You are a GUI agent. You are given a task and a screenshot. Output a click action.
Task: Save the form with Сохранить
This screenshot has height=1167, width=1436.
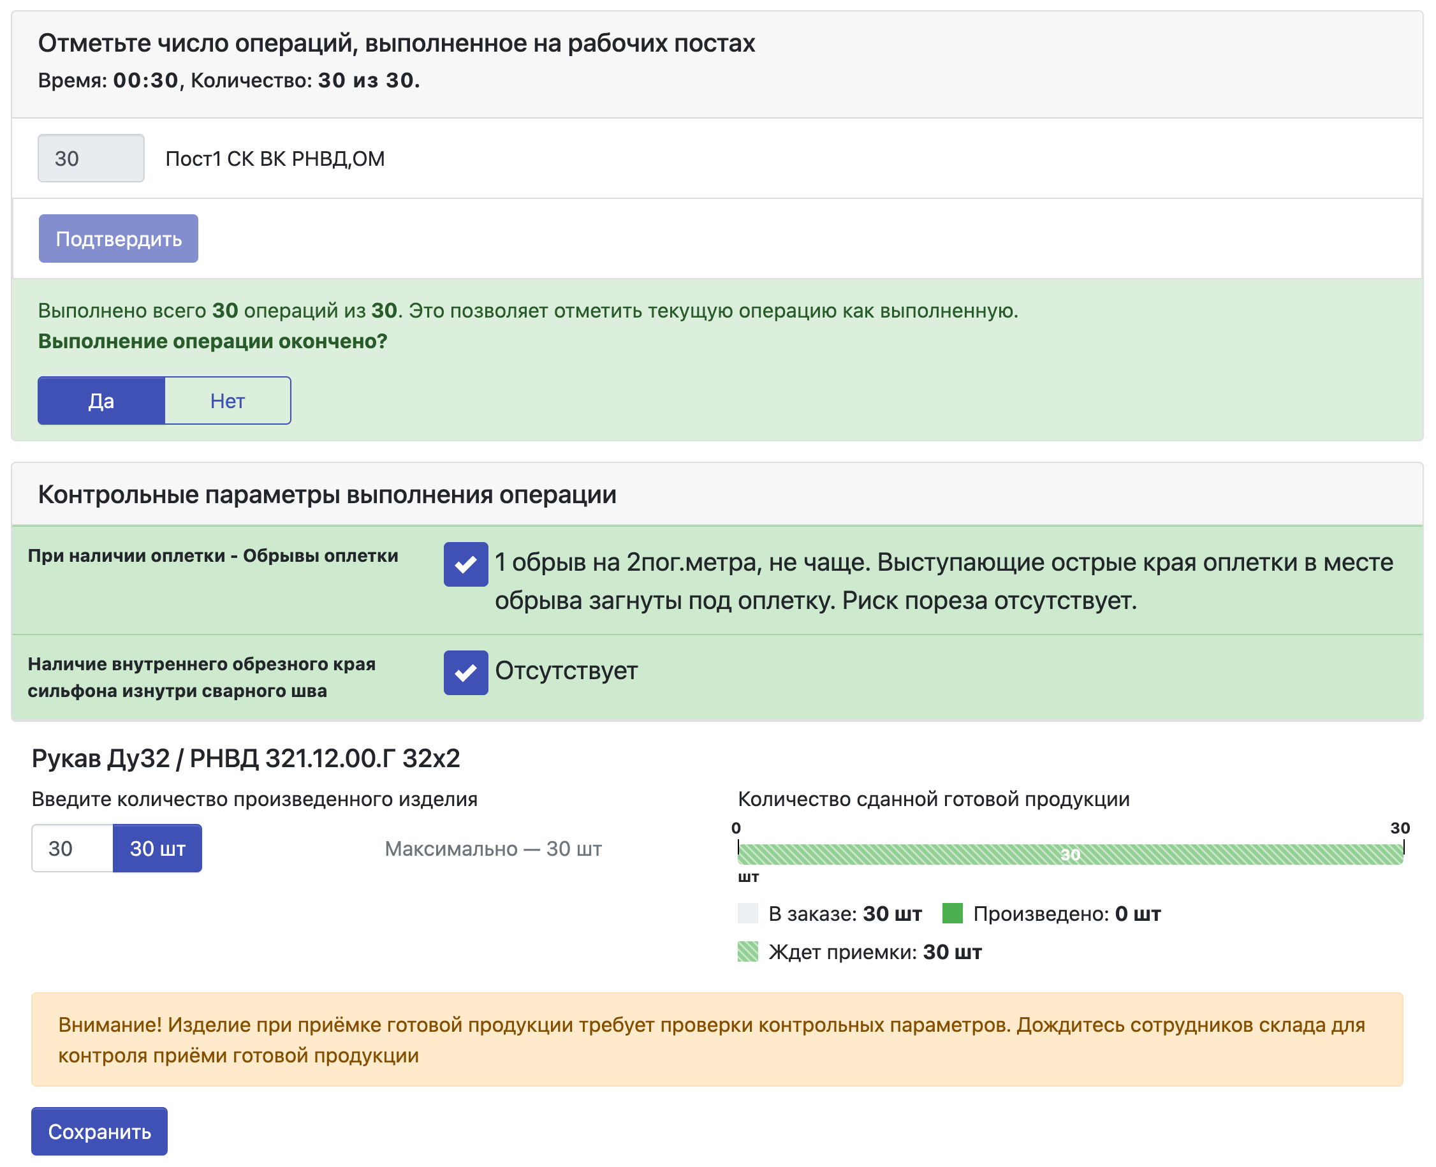[99, 1132]
